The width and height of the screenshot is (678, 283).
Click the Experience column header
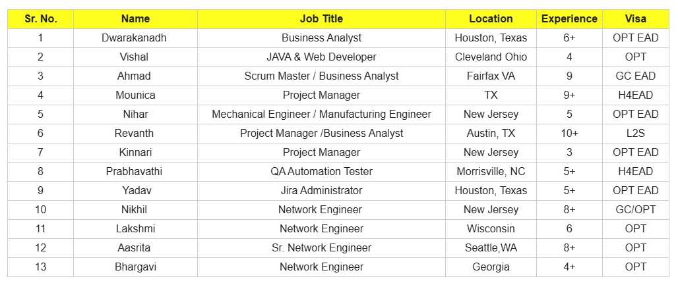569,19
